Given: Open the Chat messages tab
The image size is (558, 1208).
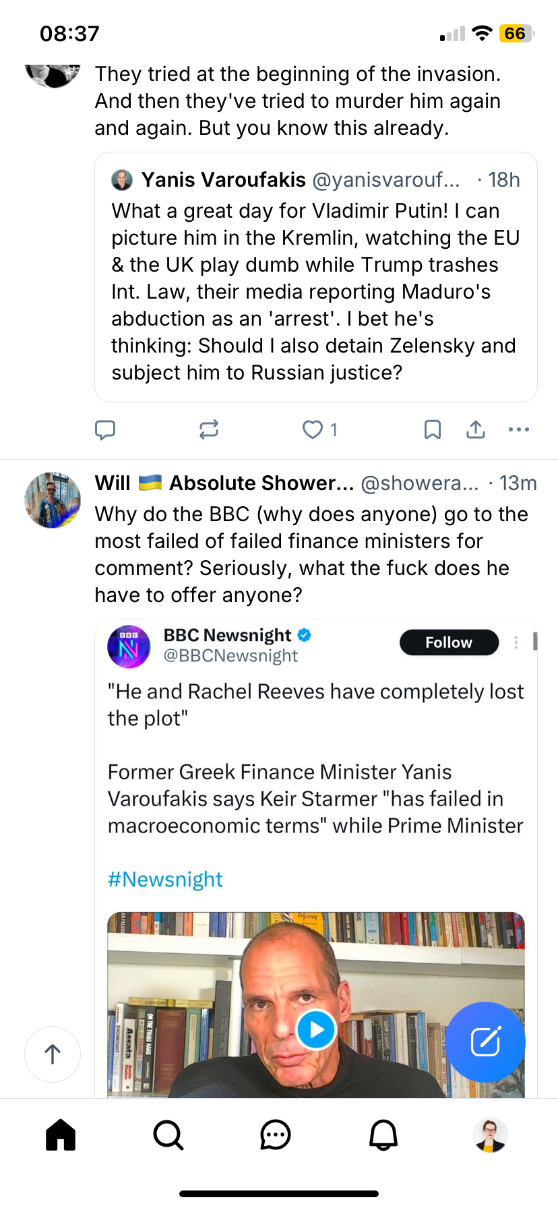Looking at the screenshot, I should point(276,1135).
